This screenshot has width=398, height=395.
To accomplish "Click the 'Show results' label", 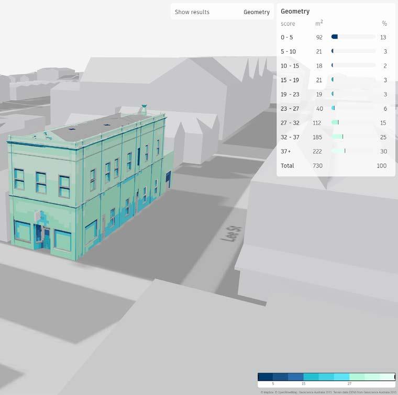I will [x=192, y=12].
